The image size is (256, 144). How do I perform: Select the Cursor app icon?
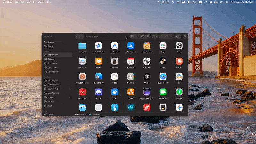[147, 76]
